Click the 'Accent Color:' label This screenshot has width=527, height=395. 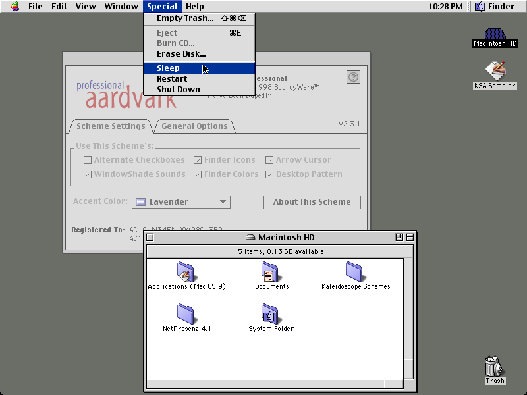coord(101,201)
